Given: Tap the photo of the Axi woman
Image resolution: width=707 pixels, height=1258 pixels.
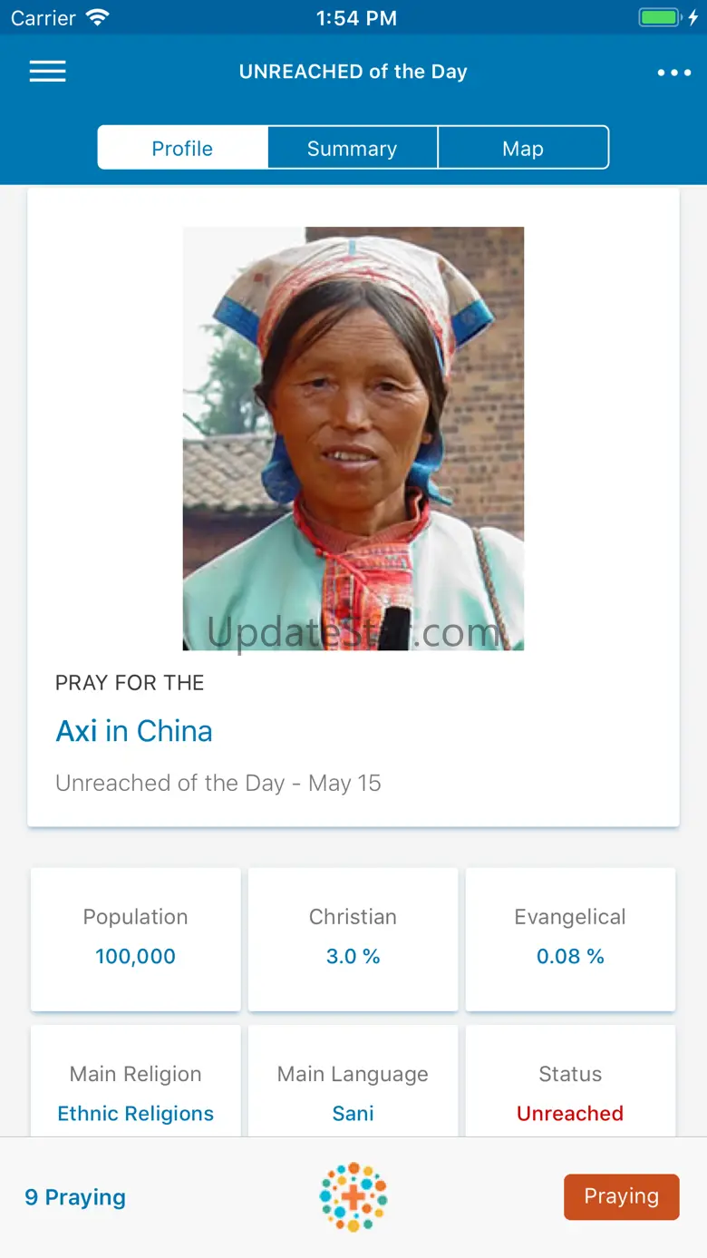Looking at the screenshot, I should [353, 438].
